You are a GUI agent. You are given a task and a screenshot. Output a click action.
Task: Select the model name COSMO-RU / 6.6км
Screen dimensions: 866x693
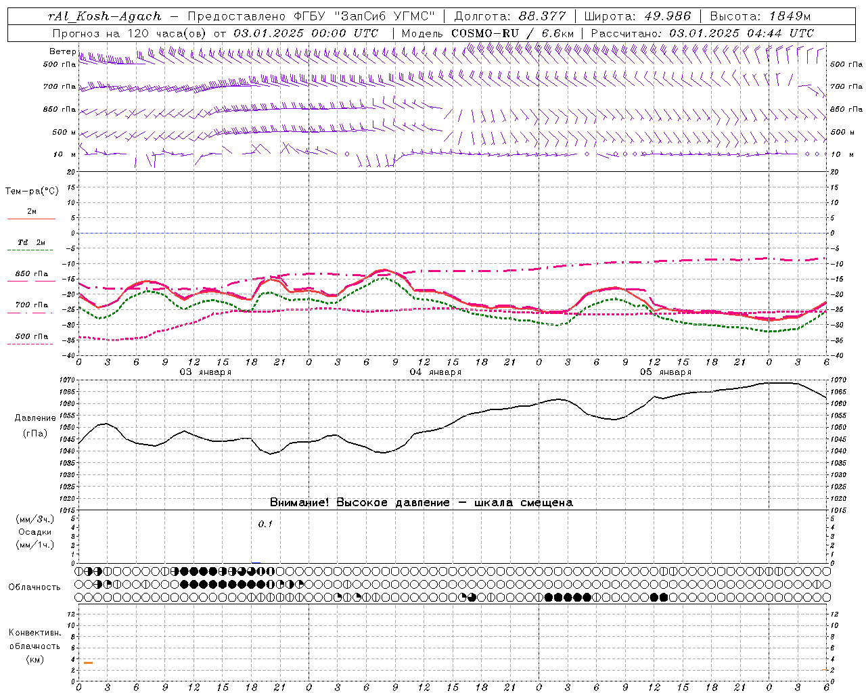click(512, 33)
